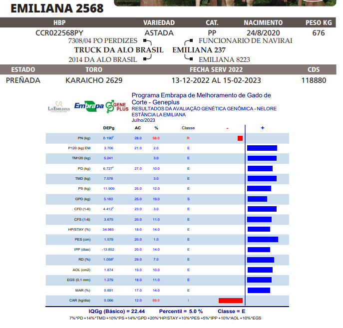Select the DEPg column header
Image resolution: width=343 pixels, height=328 pixels.
(x=108, y=128)
